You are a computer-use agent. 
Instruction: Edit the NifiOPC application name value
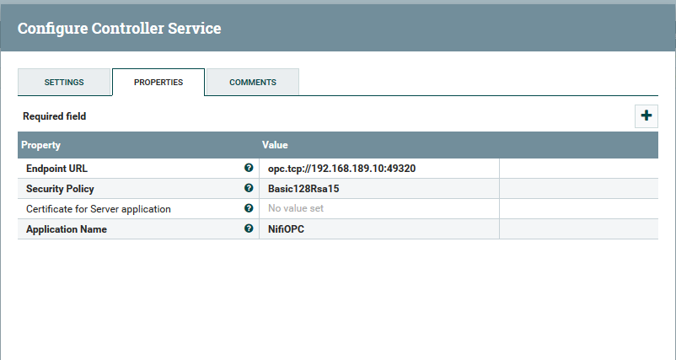click(x=287, y=228)
